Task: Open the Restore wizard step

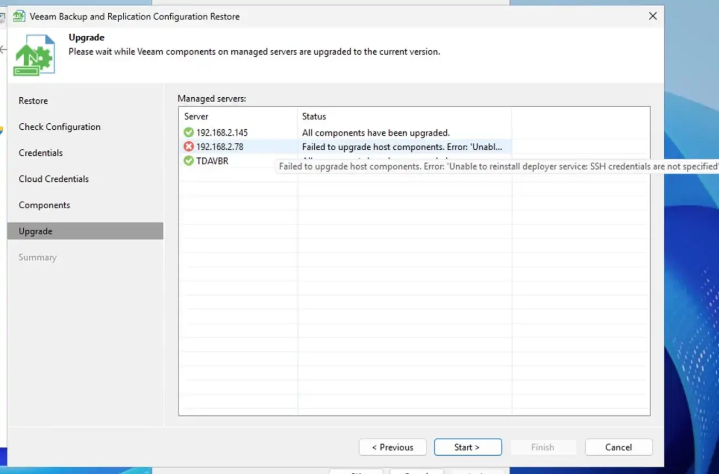Action: click(x=33, y=101)
